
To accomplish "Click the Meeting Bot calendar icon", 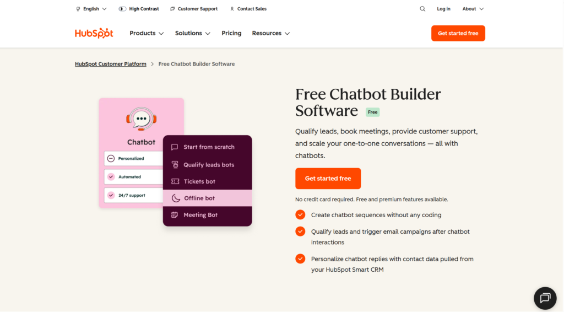I will [x=175, y=215].
